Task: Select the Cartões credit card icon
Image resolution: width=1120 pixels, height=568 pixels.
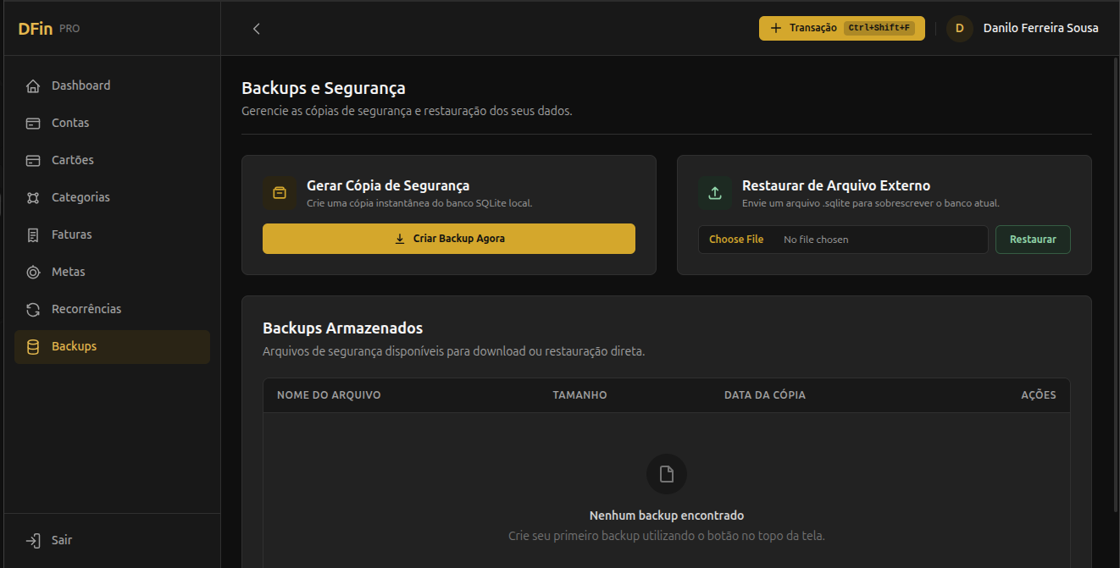Action: coord(33,160)
